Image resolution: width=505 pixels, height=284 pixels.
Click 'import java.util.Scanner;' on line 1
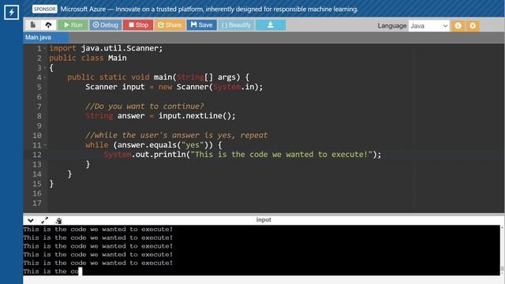106,48
